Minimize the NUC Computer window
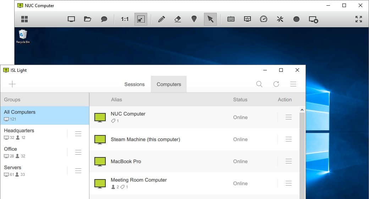Image resolution: width=369 pixels, height=199 pixels. (328, 5)
